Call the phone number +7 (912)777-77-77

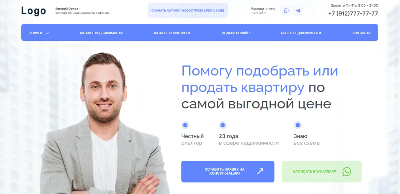353,14
